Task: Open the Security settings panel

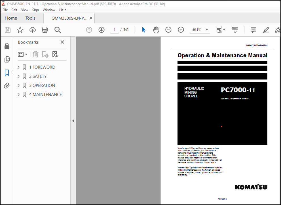Action: point(7,46)
